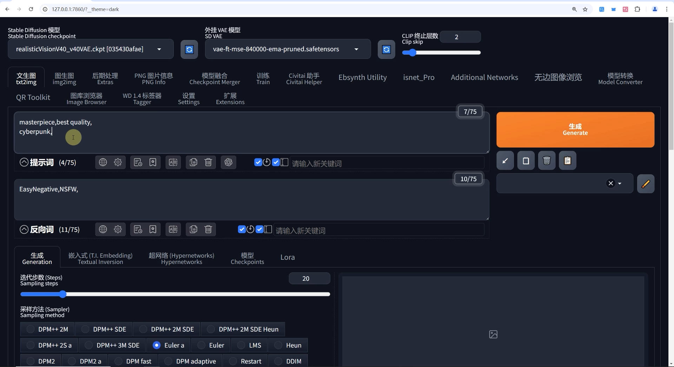Viewport: 674px width, 367px height.
Task: Copy the prompt keywords
Action: pos(193,162)
